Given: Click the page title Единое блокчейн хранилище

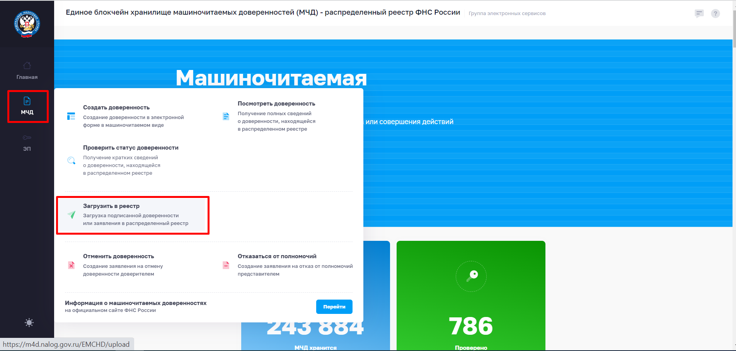Looking at the screenshot, I should 263,12.
